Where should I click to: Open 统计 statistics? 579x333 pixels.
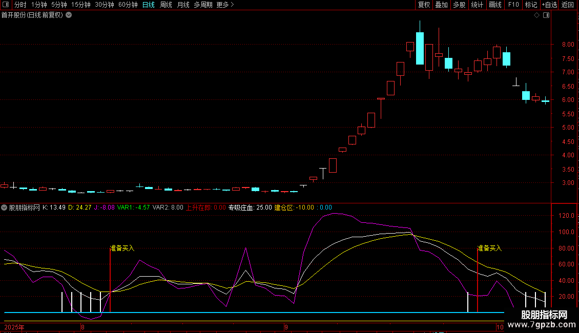477,5
